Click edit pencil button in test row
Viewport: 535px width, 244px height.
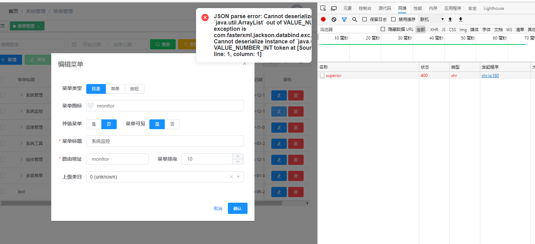point(279,192)
